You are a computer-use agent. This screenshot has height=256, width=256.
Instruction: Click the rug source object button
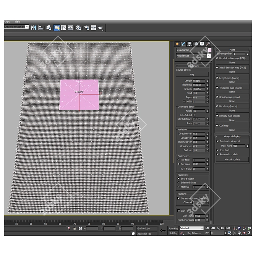point(192,75)
